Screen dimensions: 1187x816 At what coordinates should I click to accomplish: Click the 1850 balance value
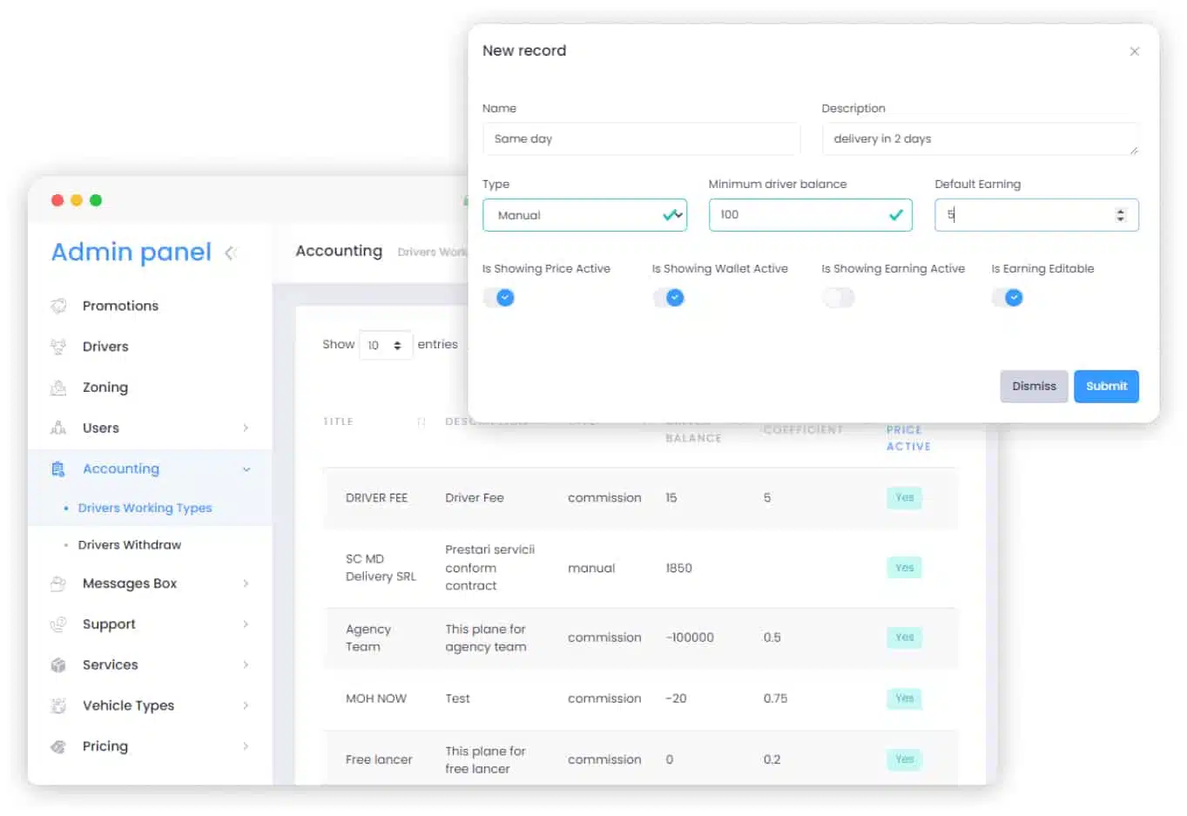(x=678, y=568)
